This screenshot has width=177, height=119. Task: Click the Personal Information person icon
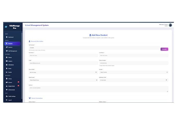(29, 41)
